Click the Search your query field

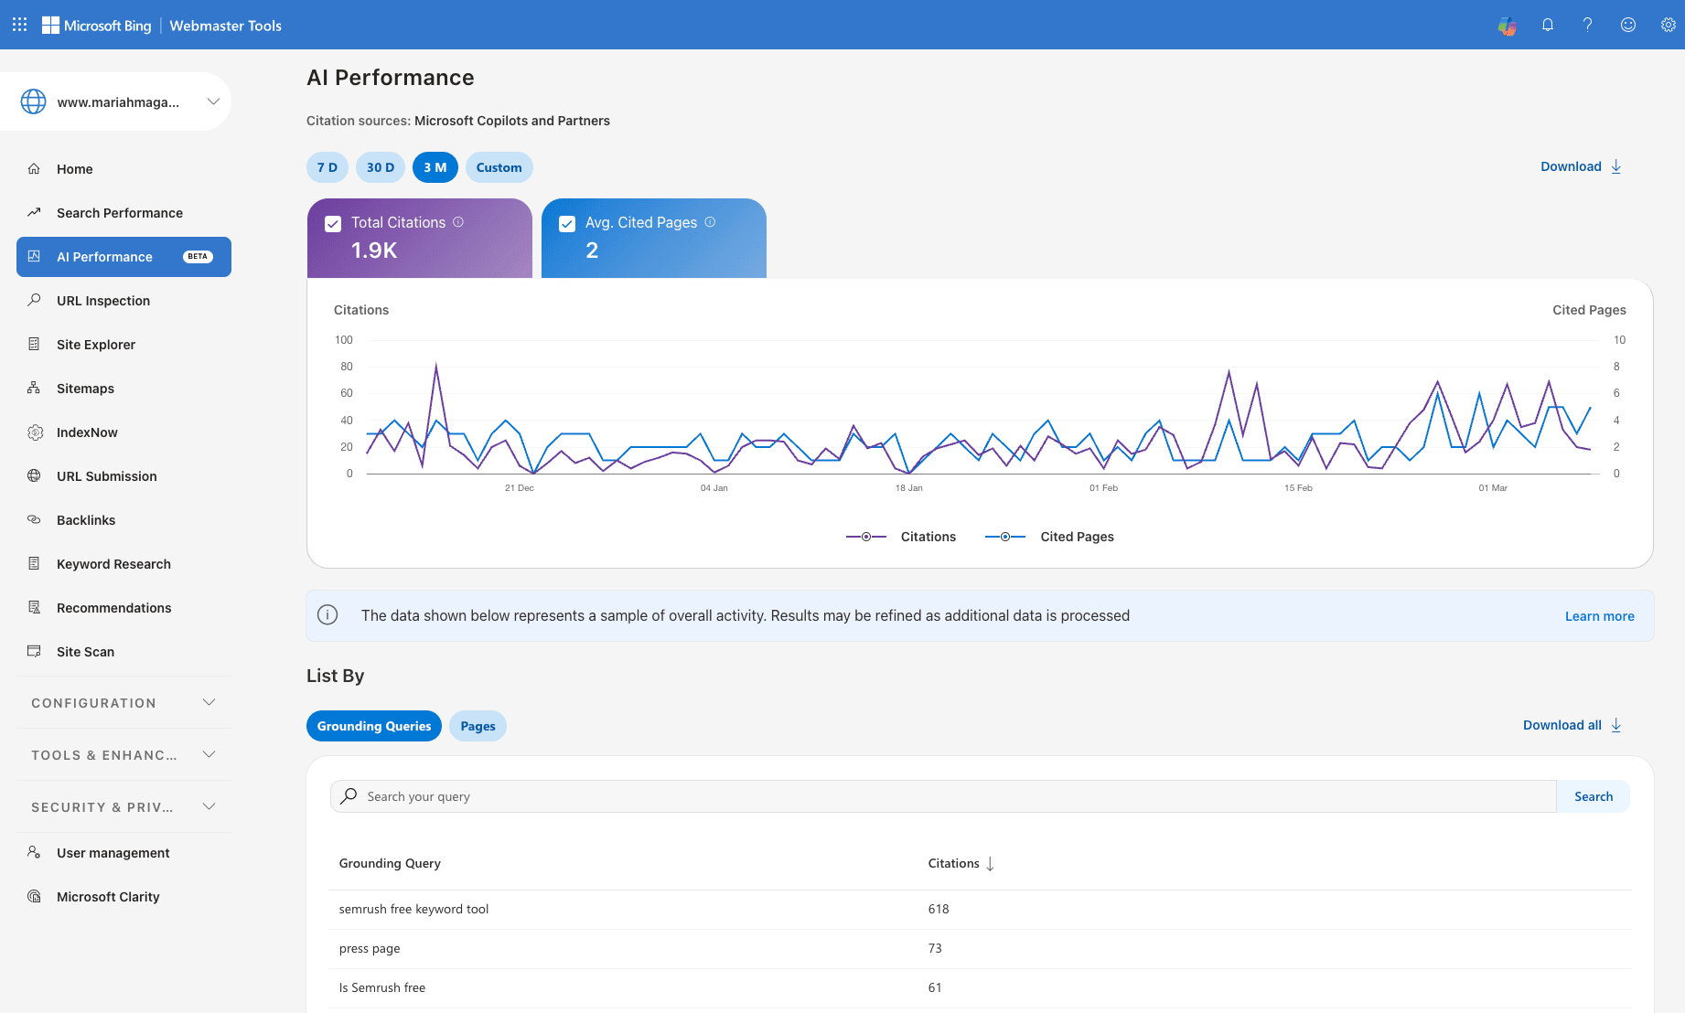coord(942,796)
